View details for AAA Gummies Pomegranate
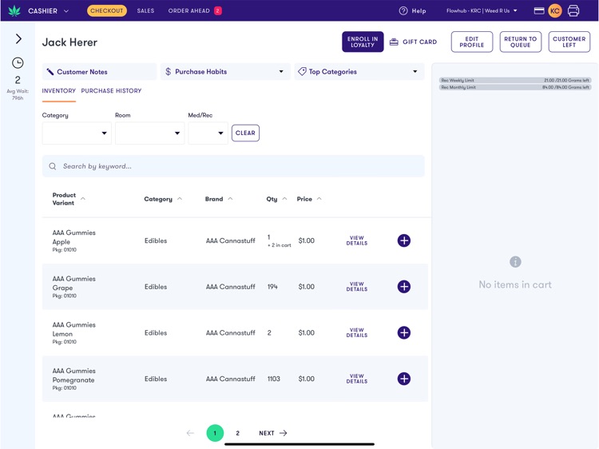 tap(357, 379)
